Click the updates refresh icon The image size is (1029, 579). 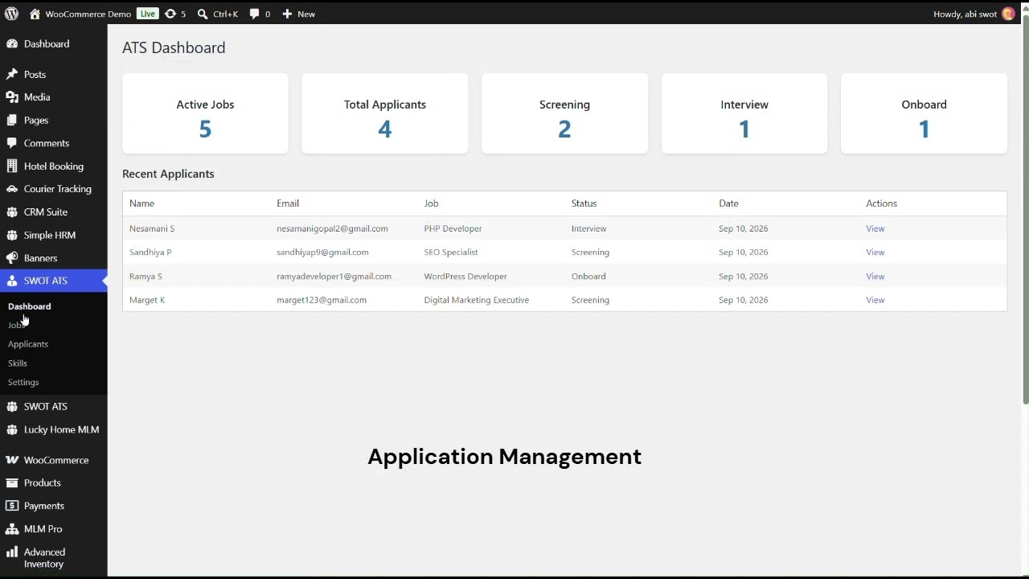(x=170, y=14)
